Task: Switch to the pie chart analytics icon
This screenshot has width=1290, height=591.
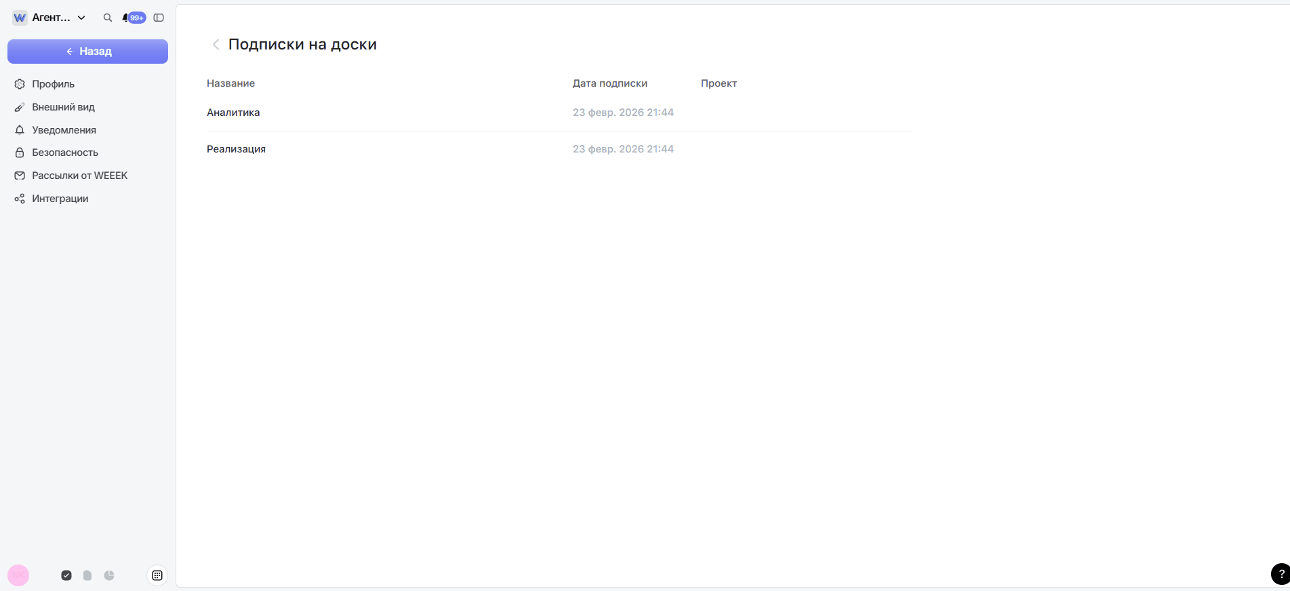Action: point(109,575)
